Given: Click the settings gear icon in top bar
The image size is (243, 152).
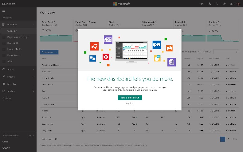Looking at the screenshot, I should point(224,4).
